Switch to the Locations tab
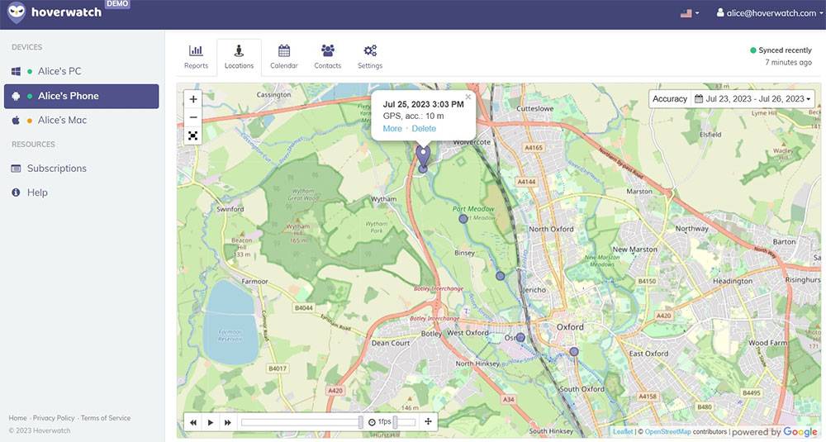 click(240, 57)
